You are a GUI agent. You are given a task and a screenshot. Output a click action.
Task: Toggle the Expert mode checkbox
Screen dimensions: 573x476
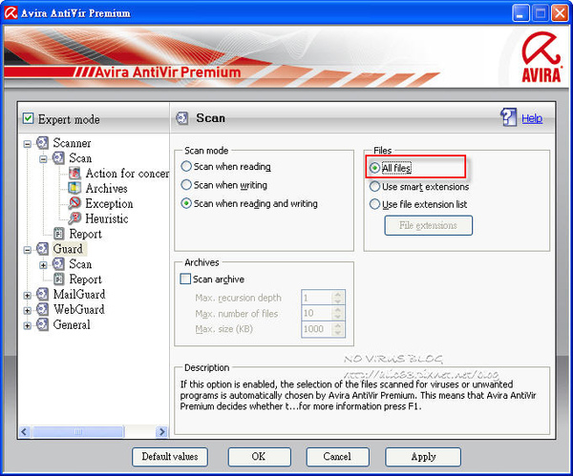28,118
